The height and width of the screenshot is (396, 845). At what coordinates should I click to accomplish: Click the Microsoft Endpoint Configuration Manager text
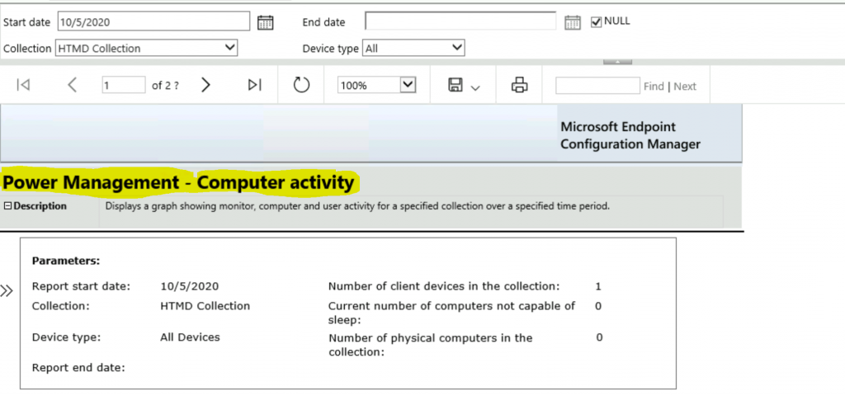[x=630, y=135]
